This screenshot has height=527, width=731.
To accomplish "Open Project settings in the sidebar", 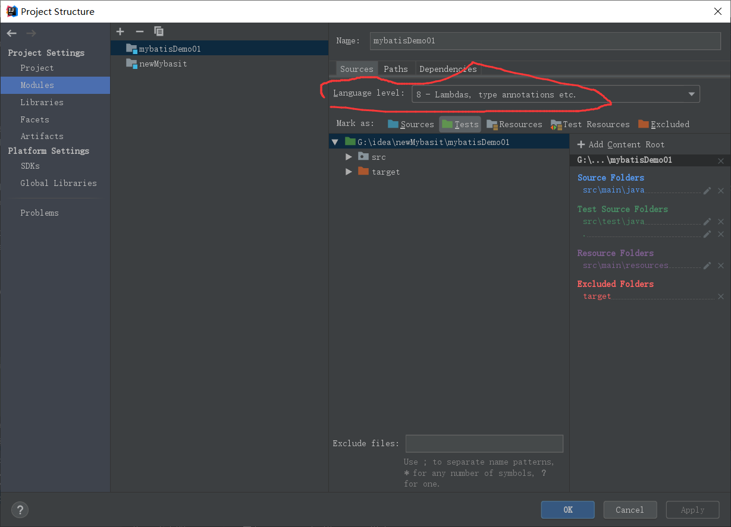I will 37,68.
